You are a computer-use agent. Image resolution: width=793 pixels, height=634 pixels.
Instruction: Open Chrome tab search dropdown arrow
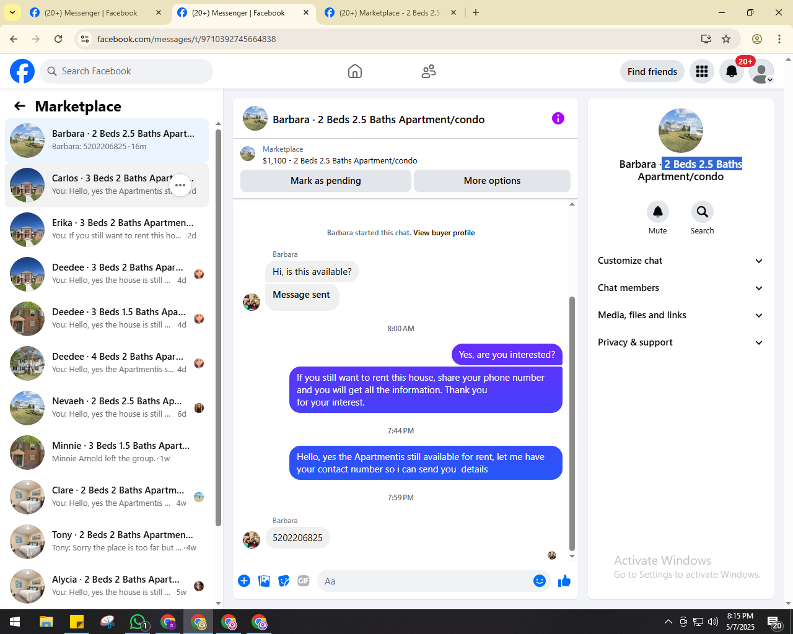12,12
